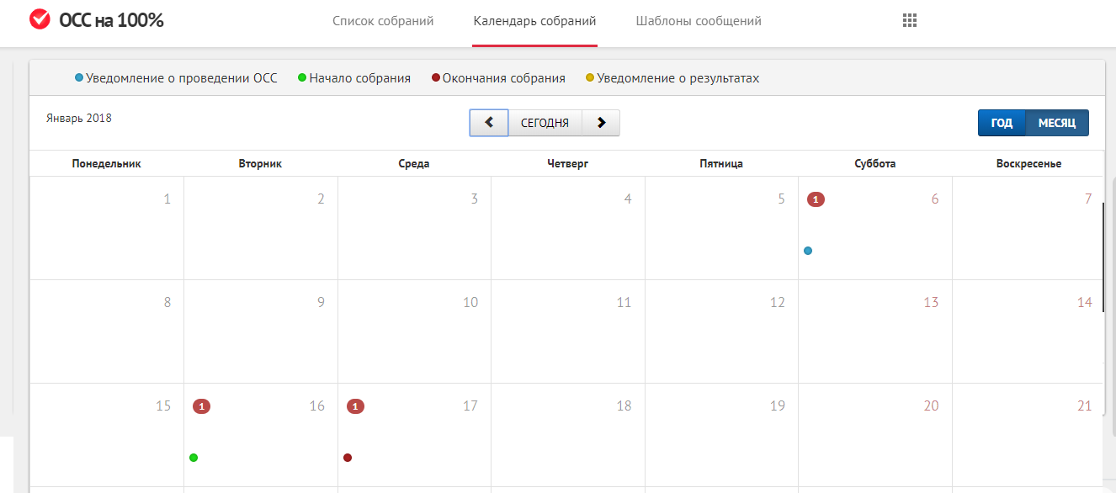This screenshot has height=493, width=1116.
Task: Go to previous month with left arrow
Action: 489,123
